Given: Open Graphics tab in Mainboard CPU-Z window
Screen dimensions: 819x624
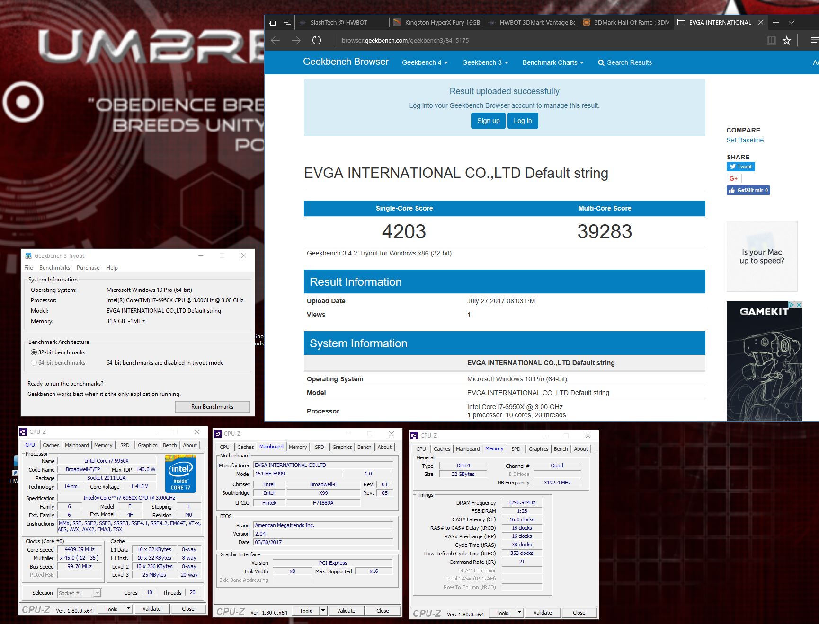Looking at the screenshot, I should [342, 447].
